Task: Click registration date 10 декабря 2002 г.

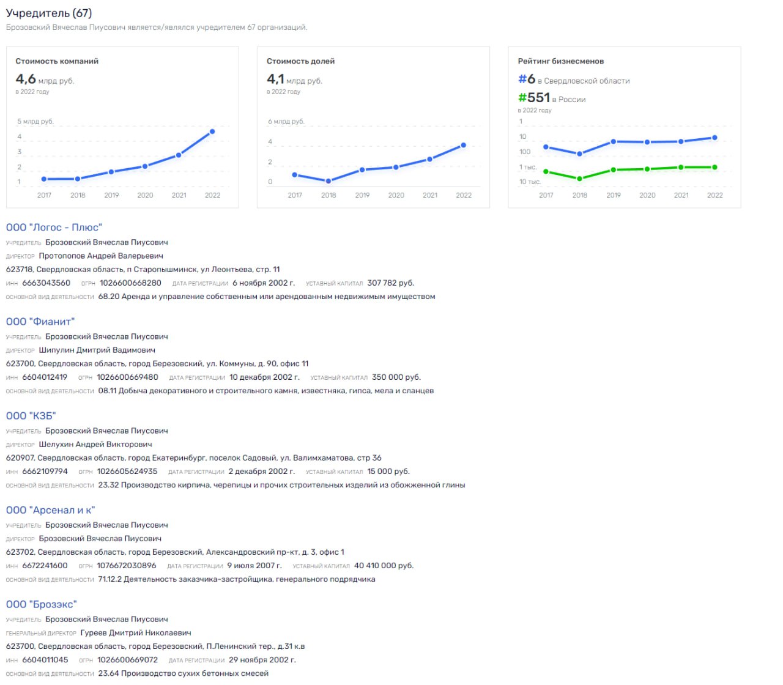Action: (264, 377)
